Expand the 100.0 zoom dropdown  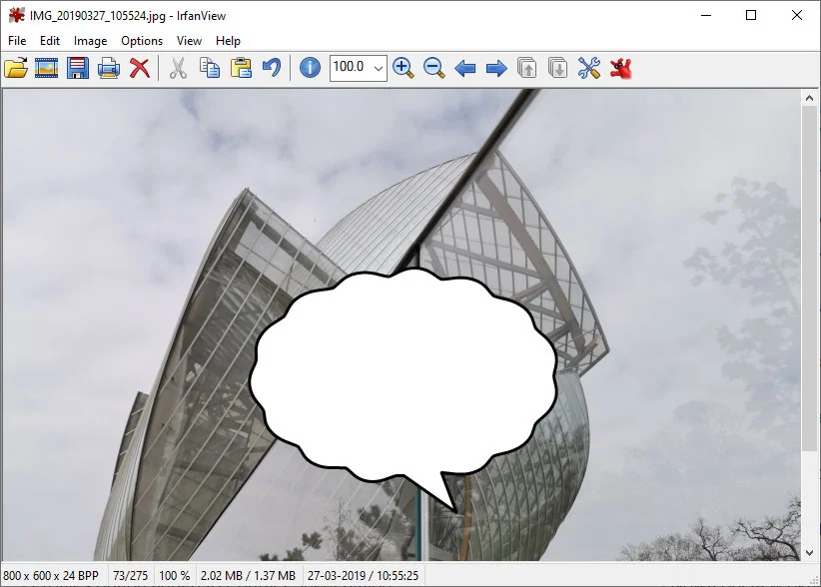378,68
